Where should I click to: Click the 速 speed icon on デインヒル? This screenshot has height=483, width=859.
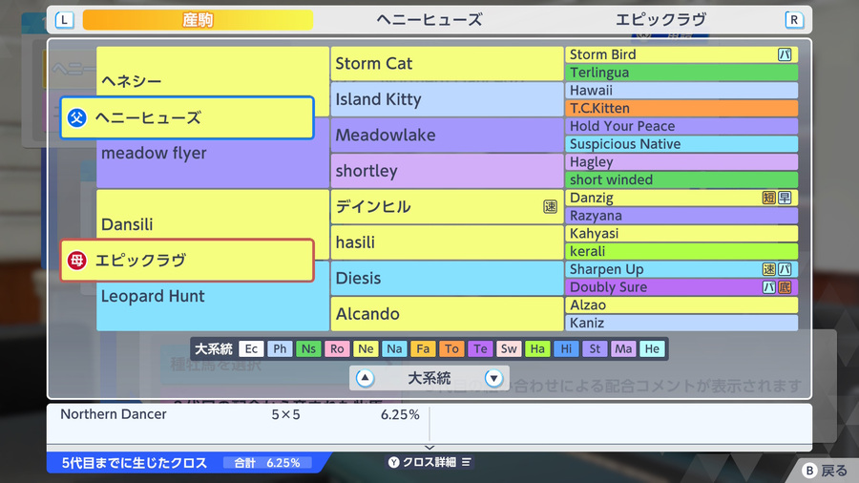point(550,206)
